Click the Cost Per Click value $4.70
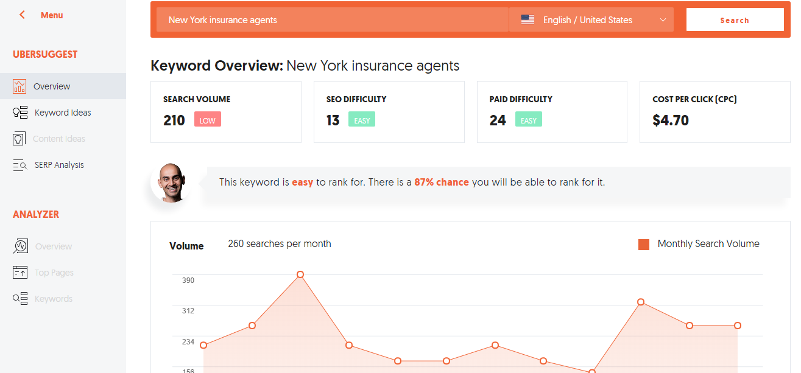This screenshot has height=373, width=801. point(671,120)
